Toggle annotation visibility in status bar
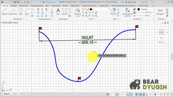 pyautogui.click(x=141, y=94)
